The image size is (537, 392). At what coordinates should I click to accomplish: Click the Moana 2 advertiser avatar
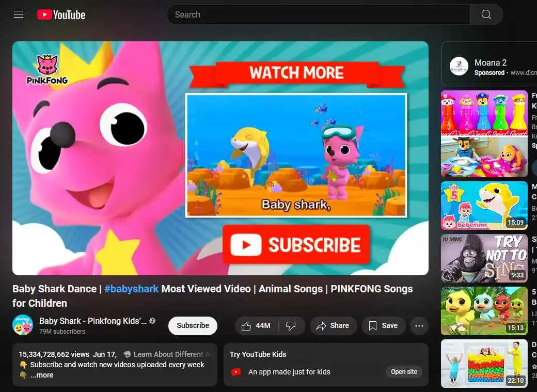[x=459, y=66]
